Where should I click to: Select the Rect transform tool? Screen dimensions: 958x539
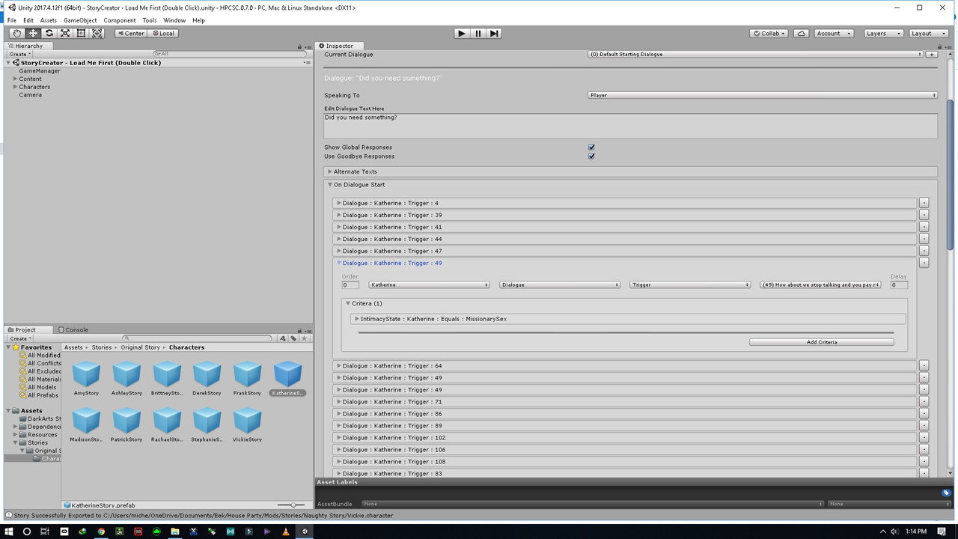tap(81, 33)
